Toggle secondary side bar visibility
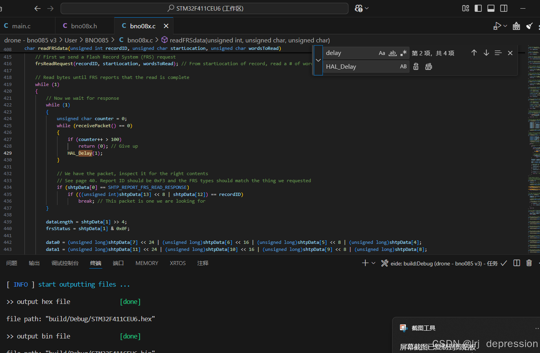Screen dimensions: 540x353 504,8
